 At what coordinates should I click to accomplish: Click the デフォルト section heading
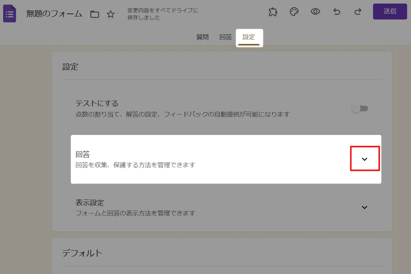82,253
